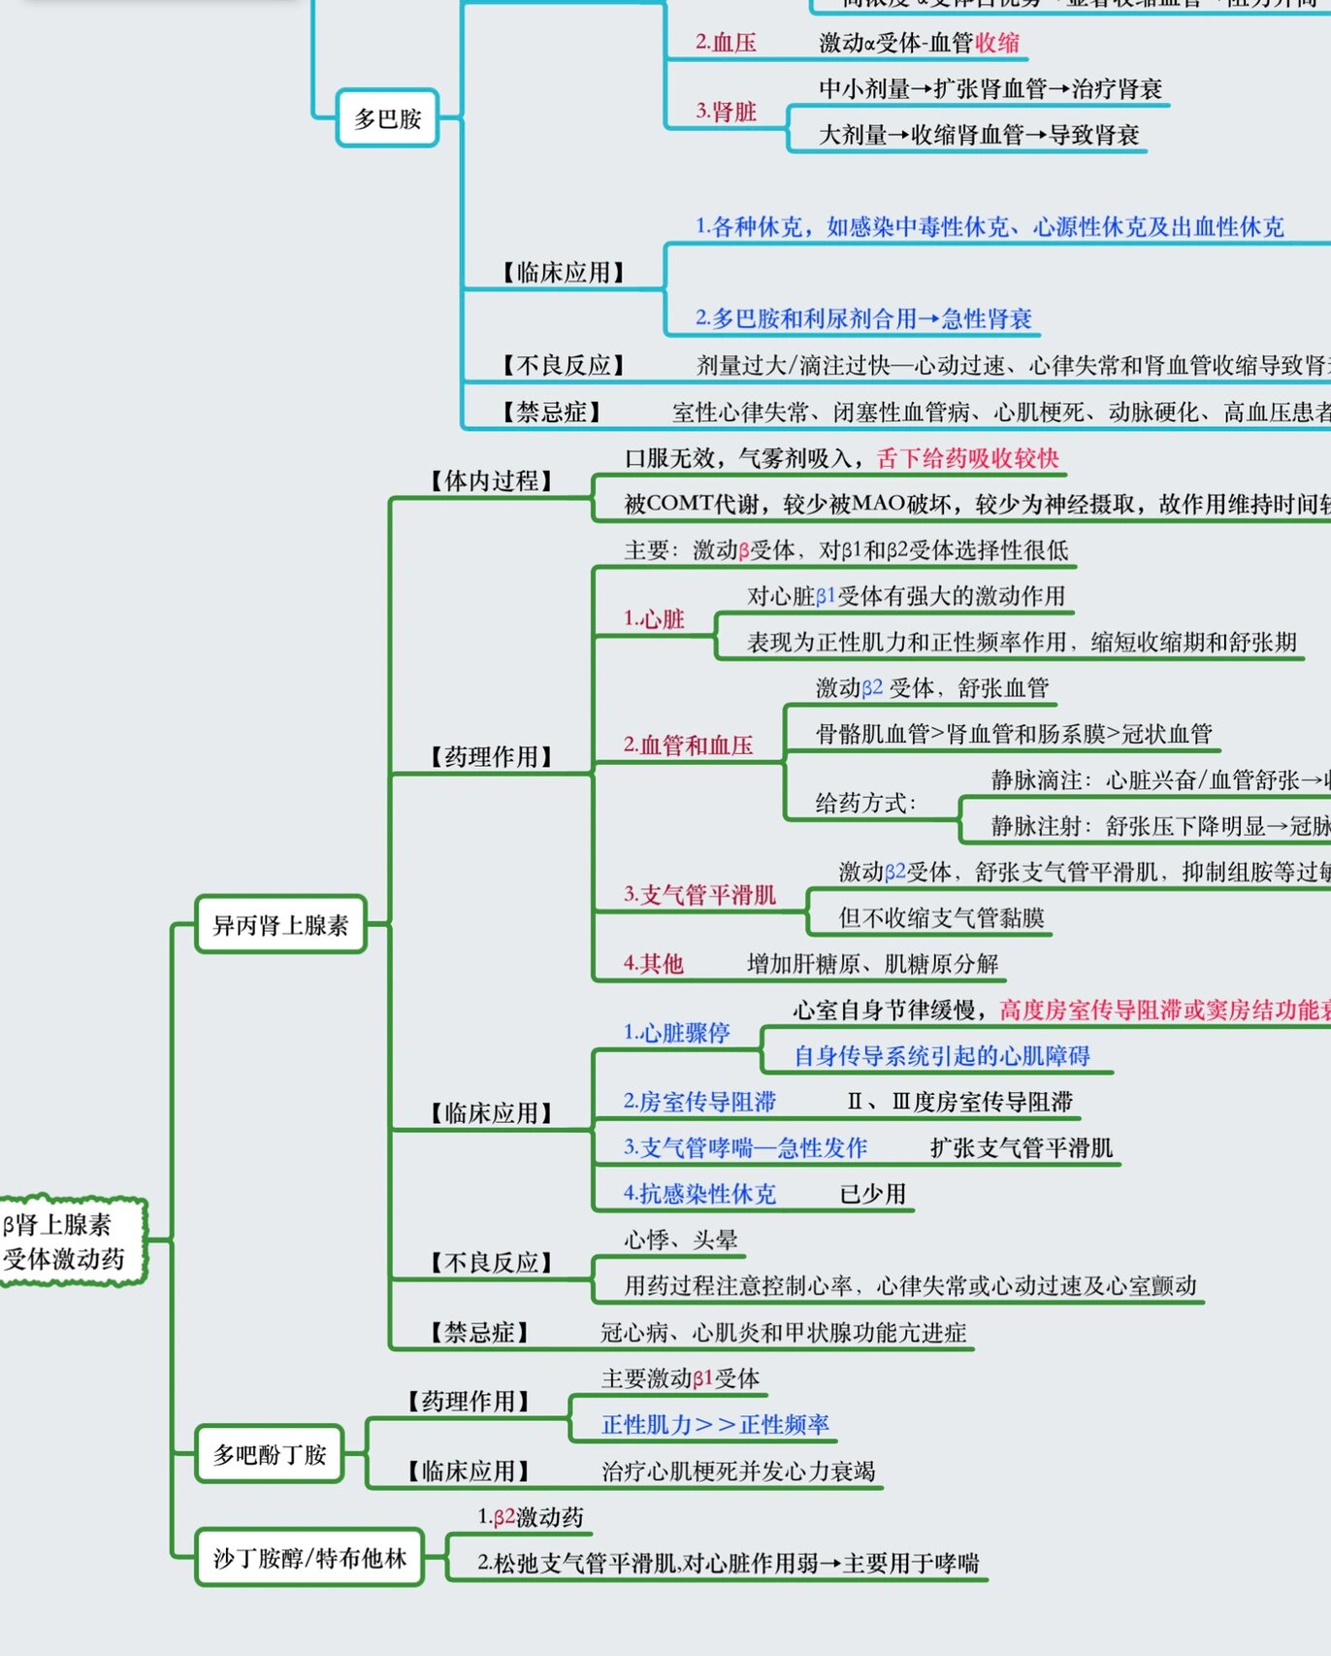Click blue label 3.支气管哮喘—急性发作
Viewport: 1331px width, 1656px height.
[x=745, y=1148]
